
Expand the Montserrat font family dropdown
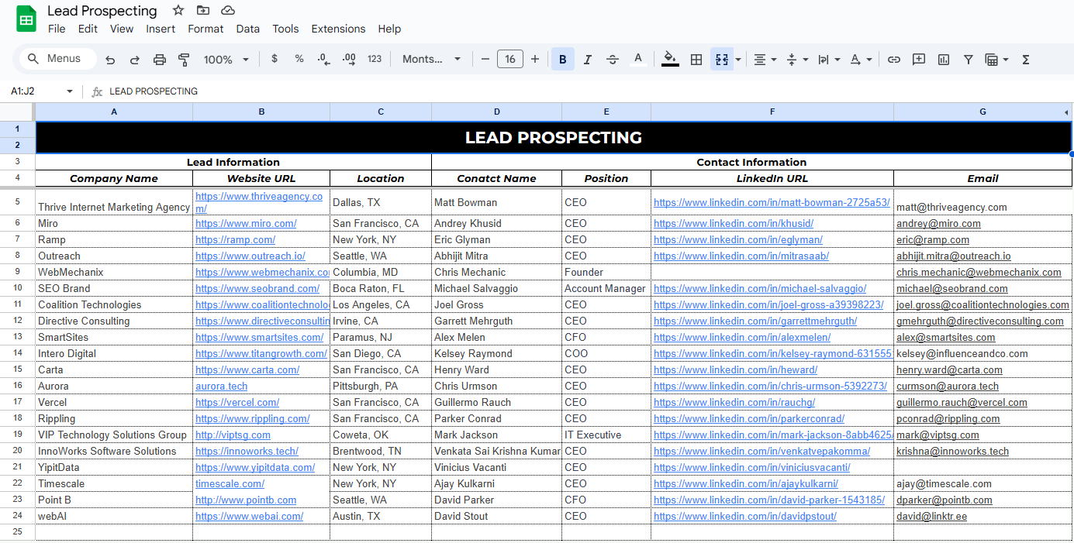431,60
